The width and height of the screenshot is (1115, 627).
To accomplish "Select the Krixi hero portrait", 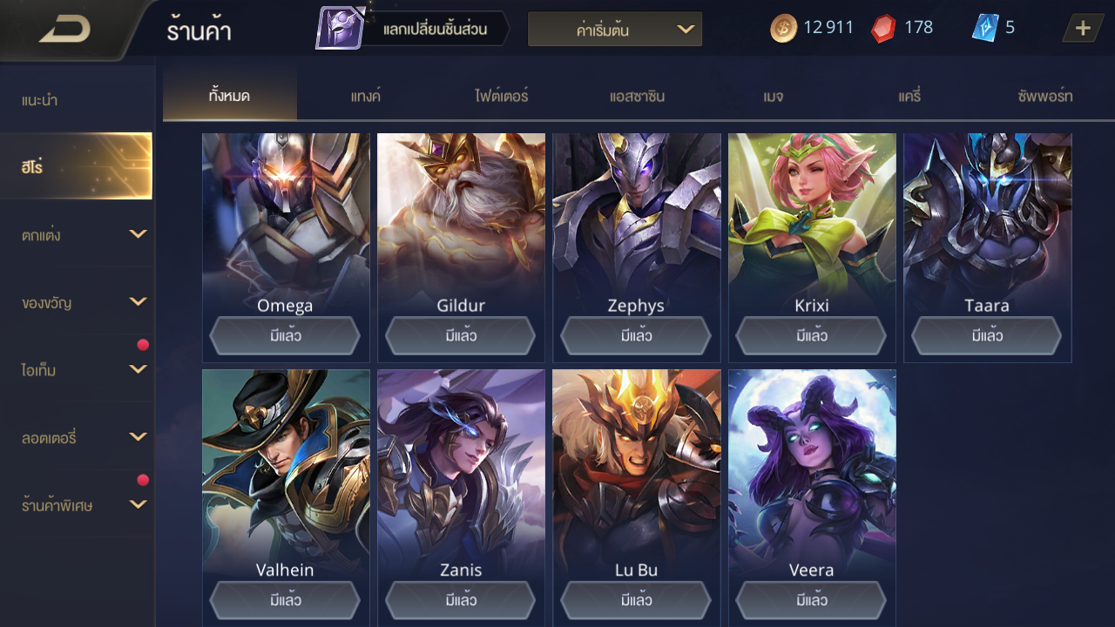I will tap(812, 218).
